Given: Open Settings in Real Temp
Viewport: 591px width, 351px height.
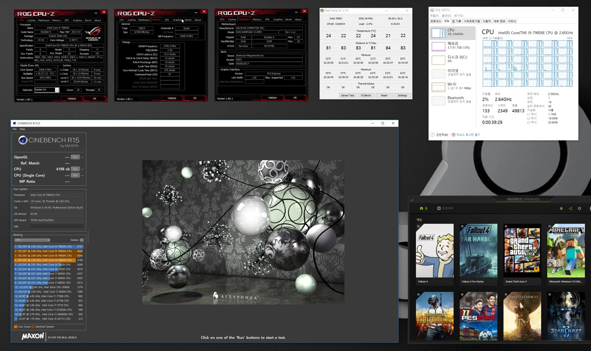Looking at the screenshot, I should 402,95.
